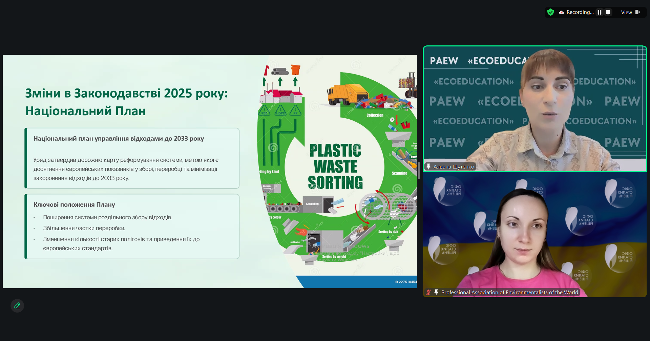This screenshot has width=650, height=341.
Task: Pause the cloud recording
Action: (600, 12)
